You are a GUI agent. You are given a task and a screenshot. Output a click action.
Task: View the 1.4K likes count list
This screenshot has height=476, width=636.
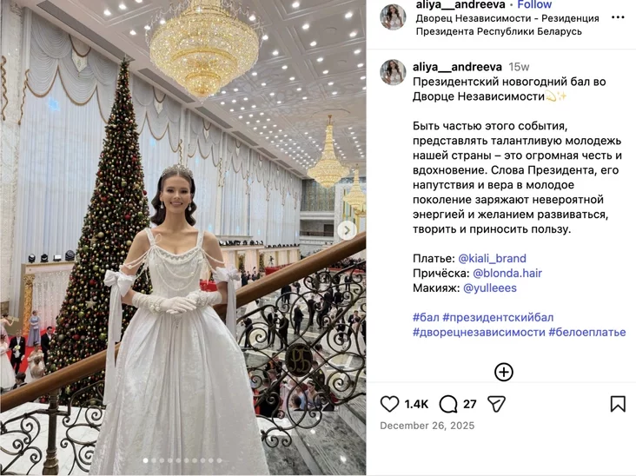(x=416, y=404)
